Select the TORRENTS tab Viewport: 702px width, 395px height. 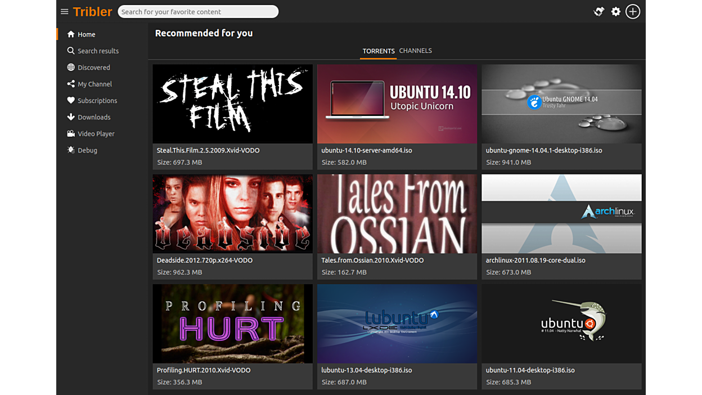tap(378, 51)
